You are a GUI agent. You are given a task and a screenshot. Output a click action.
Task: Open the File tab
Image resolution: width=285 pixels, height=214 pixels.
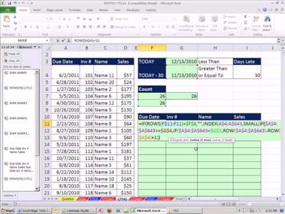8,10
